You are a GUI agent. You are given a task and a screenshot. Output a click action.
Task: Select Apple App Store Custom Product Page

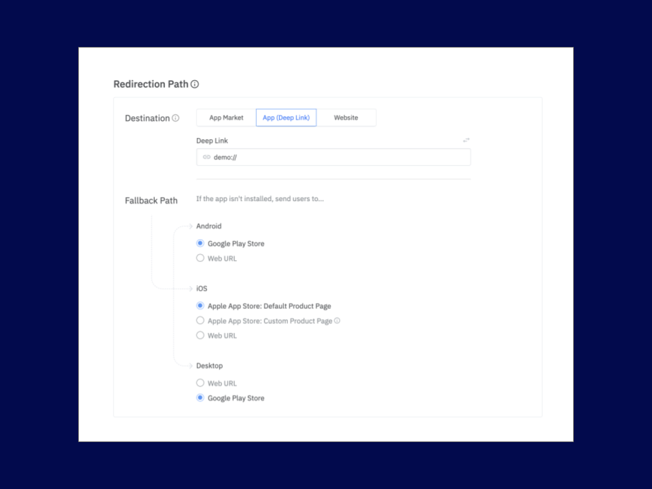(x=200, y=321)
